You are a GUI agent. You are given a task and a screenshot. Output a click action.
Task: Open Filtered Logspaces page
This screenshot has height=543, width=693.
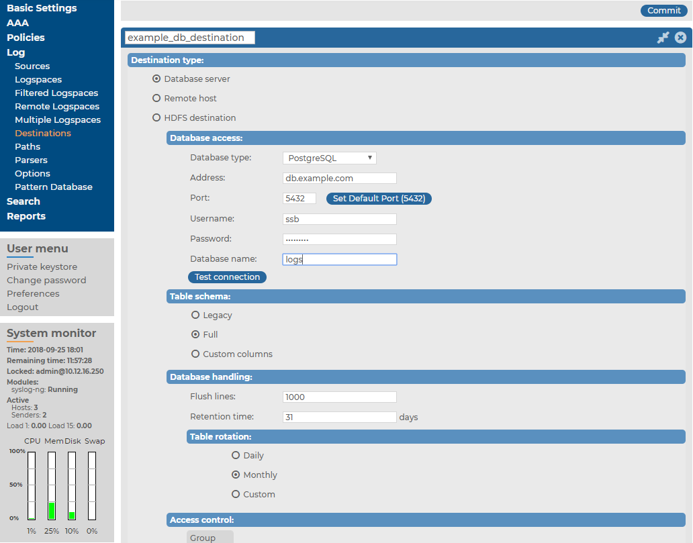point(56,93)
